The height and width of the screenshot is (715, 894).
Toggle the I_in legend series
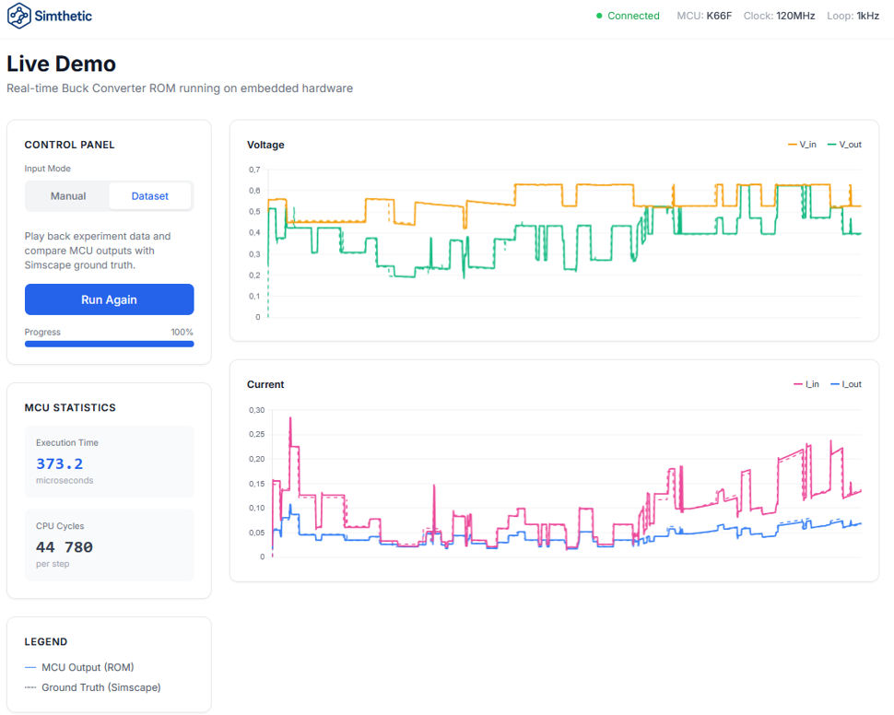pyautogui.click(x=806, y=384)
